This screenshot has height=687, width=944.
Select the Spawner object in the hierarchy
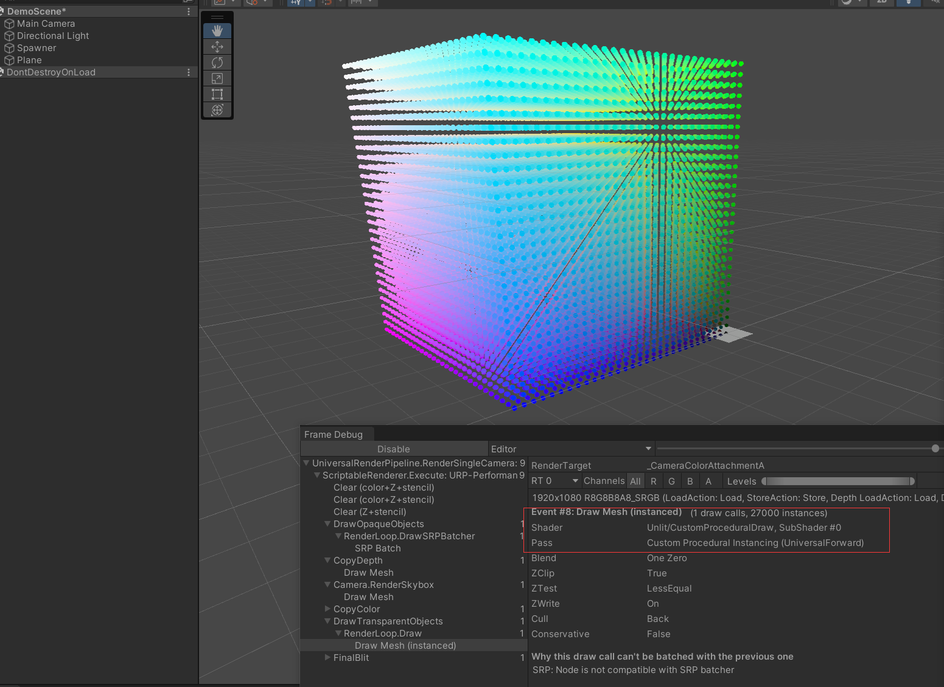37,47
